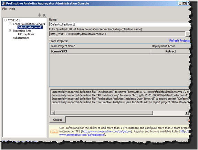Open the File menu

tap(4, 9)
